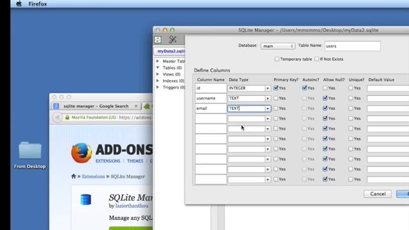
Task: Click the Tables (0) tree label
Action: coord(172,68)
